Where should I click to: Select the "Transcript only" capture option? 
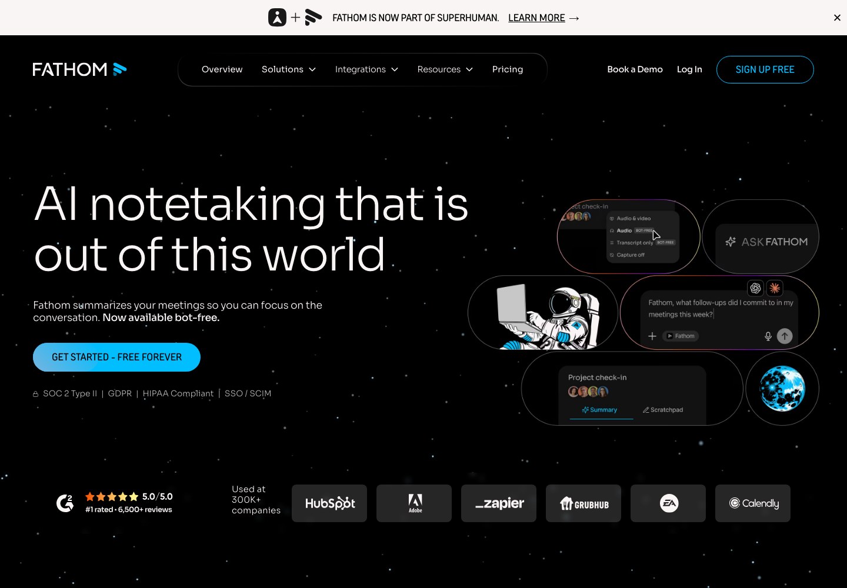pyautogui.click(x=642, y=242)
